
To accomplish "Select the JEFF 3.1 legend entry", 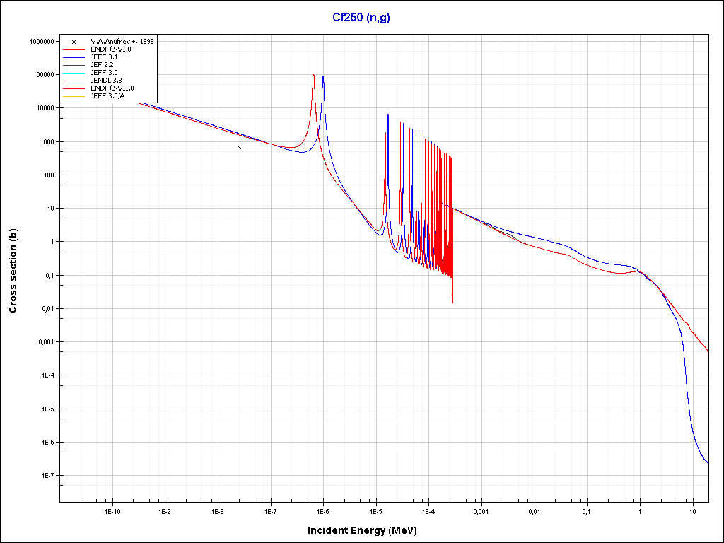I will point(105,57).
